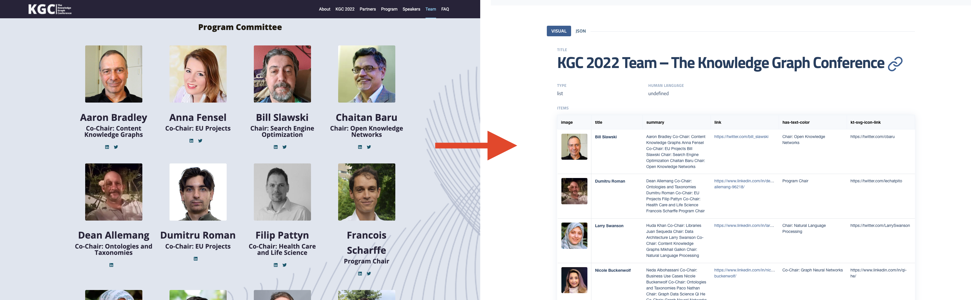
Task: Click Dean Allemang's LinkedIn icon
Action: click(111, 265)
